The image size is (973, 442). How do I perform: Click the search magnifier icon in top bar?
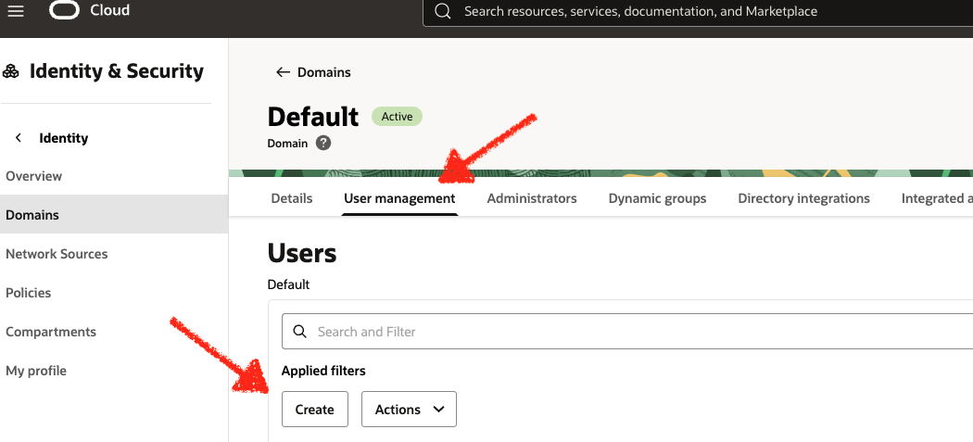click(x=442, y=11)
